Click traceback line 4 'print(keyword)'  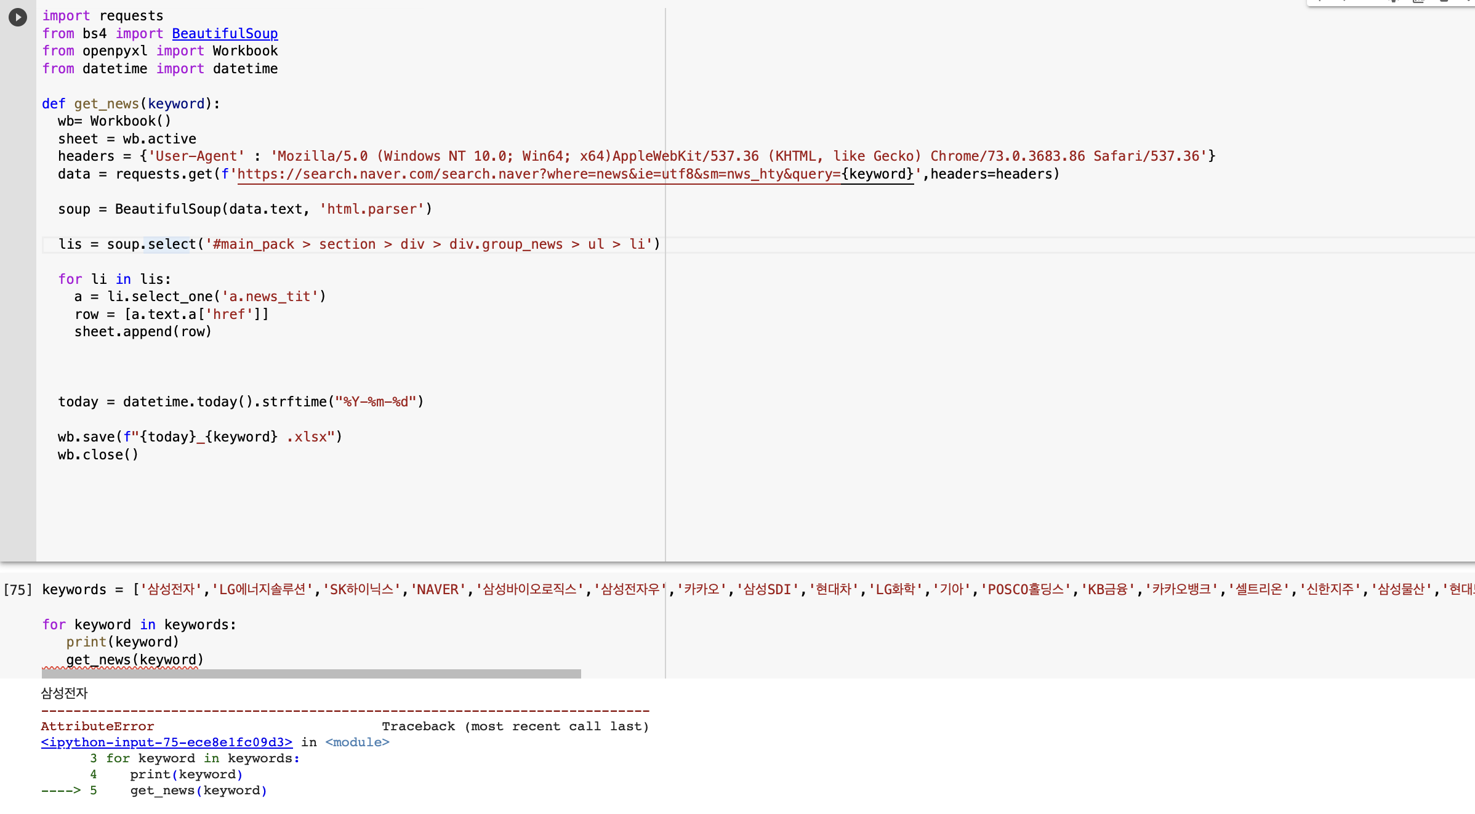click(x=187, y=775)
